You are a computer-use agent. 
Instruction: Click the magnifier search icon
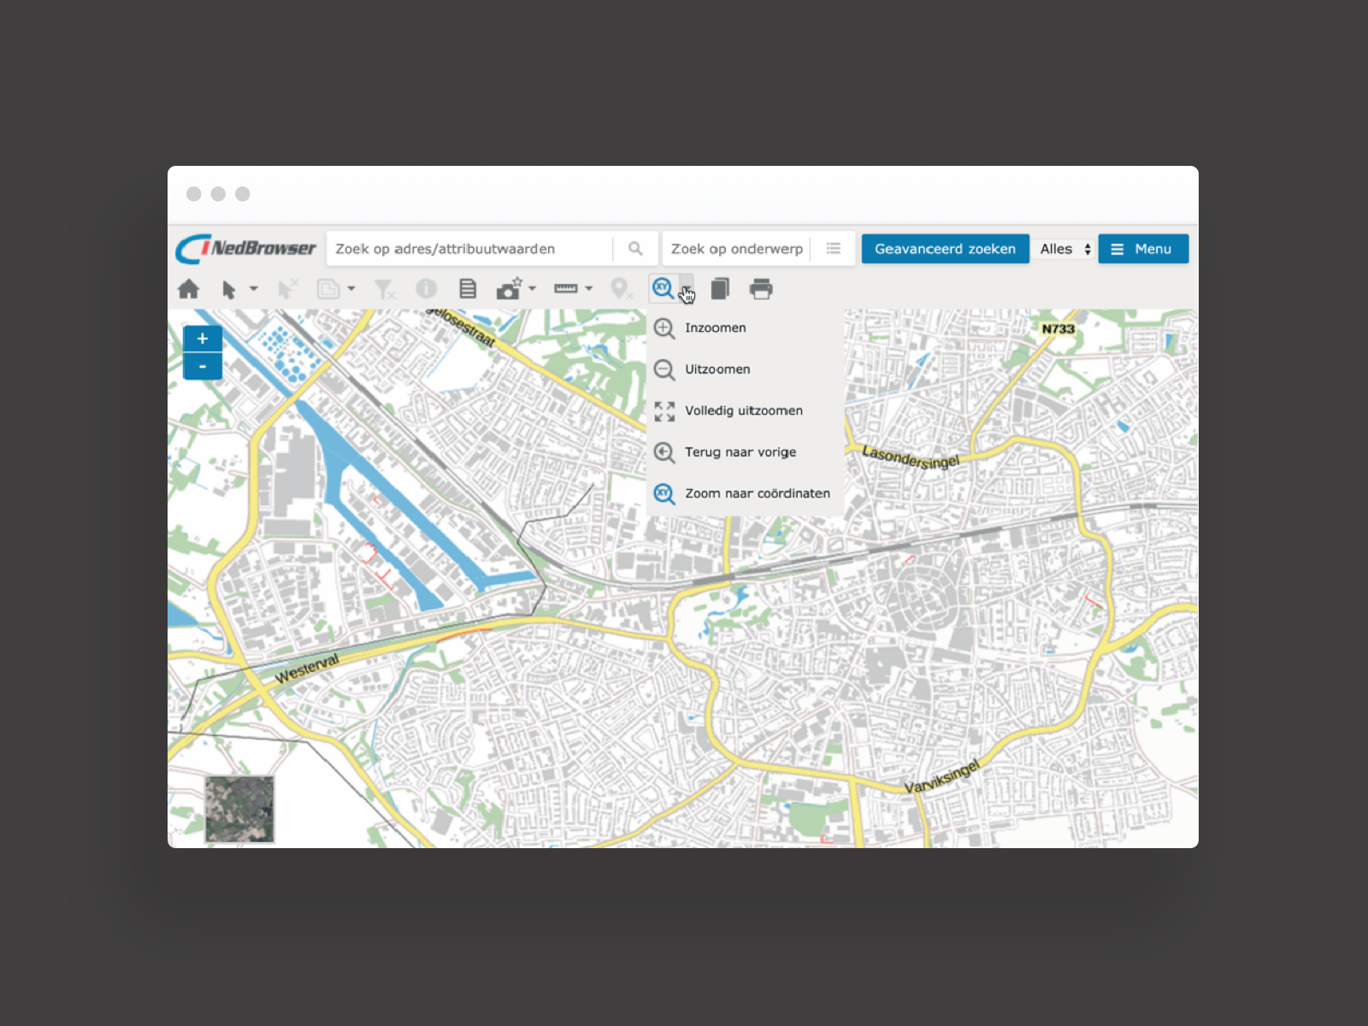[x=635, y=249]
